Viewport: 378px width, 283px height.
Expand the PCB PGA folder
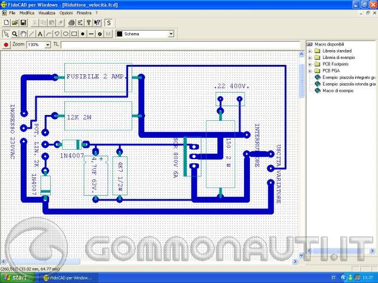tap(310, 71)
